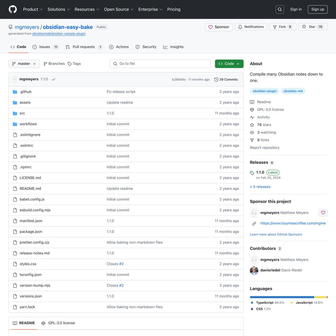
Task: Click the src folder icon
Action: tap(15, 113)
